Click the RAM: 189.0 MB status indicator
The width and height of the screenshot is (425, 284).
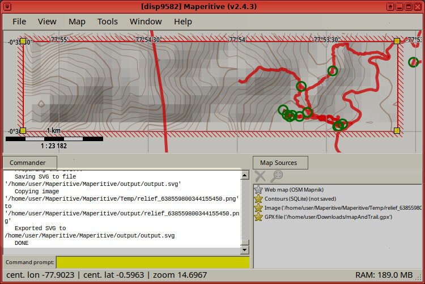point(384,275)
